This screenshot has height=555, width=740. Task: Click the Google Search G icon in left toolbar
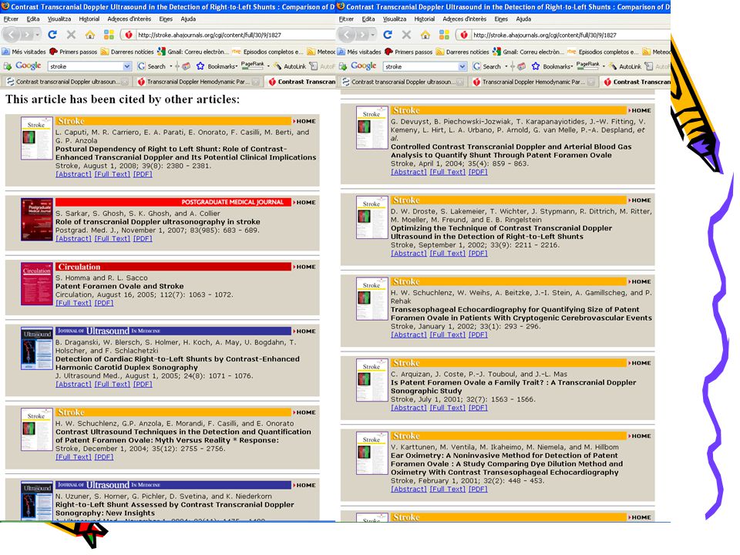tap(140, 66)
